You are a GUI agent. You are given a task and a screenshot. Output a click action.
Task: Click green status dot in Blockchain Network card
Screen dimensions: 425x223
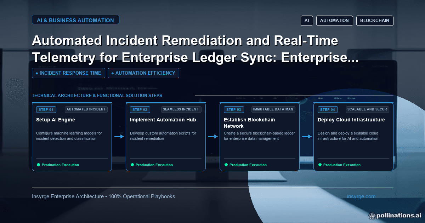226,165
